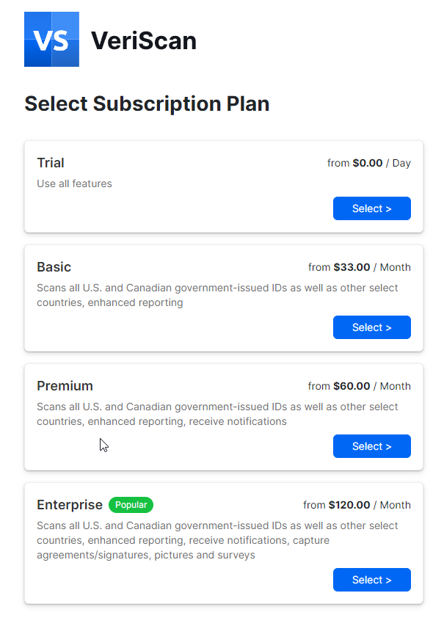Select the Trial subscription plan
Image resolution: width=444 pixels, height=626 pixels.
pos(371,208)
